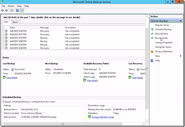Click the info icon for 9:29 PM job
The height and width of the screenshot is (127, 185).
[x=6, y=31]
